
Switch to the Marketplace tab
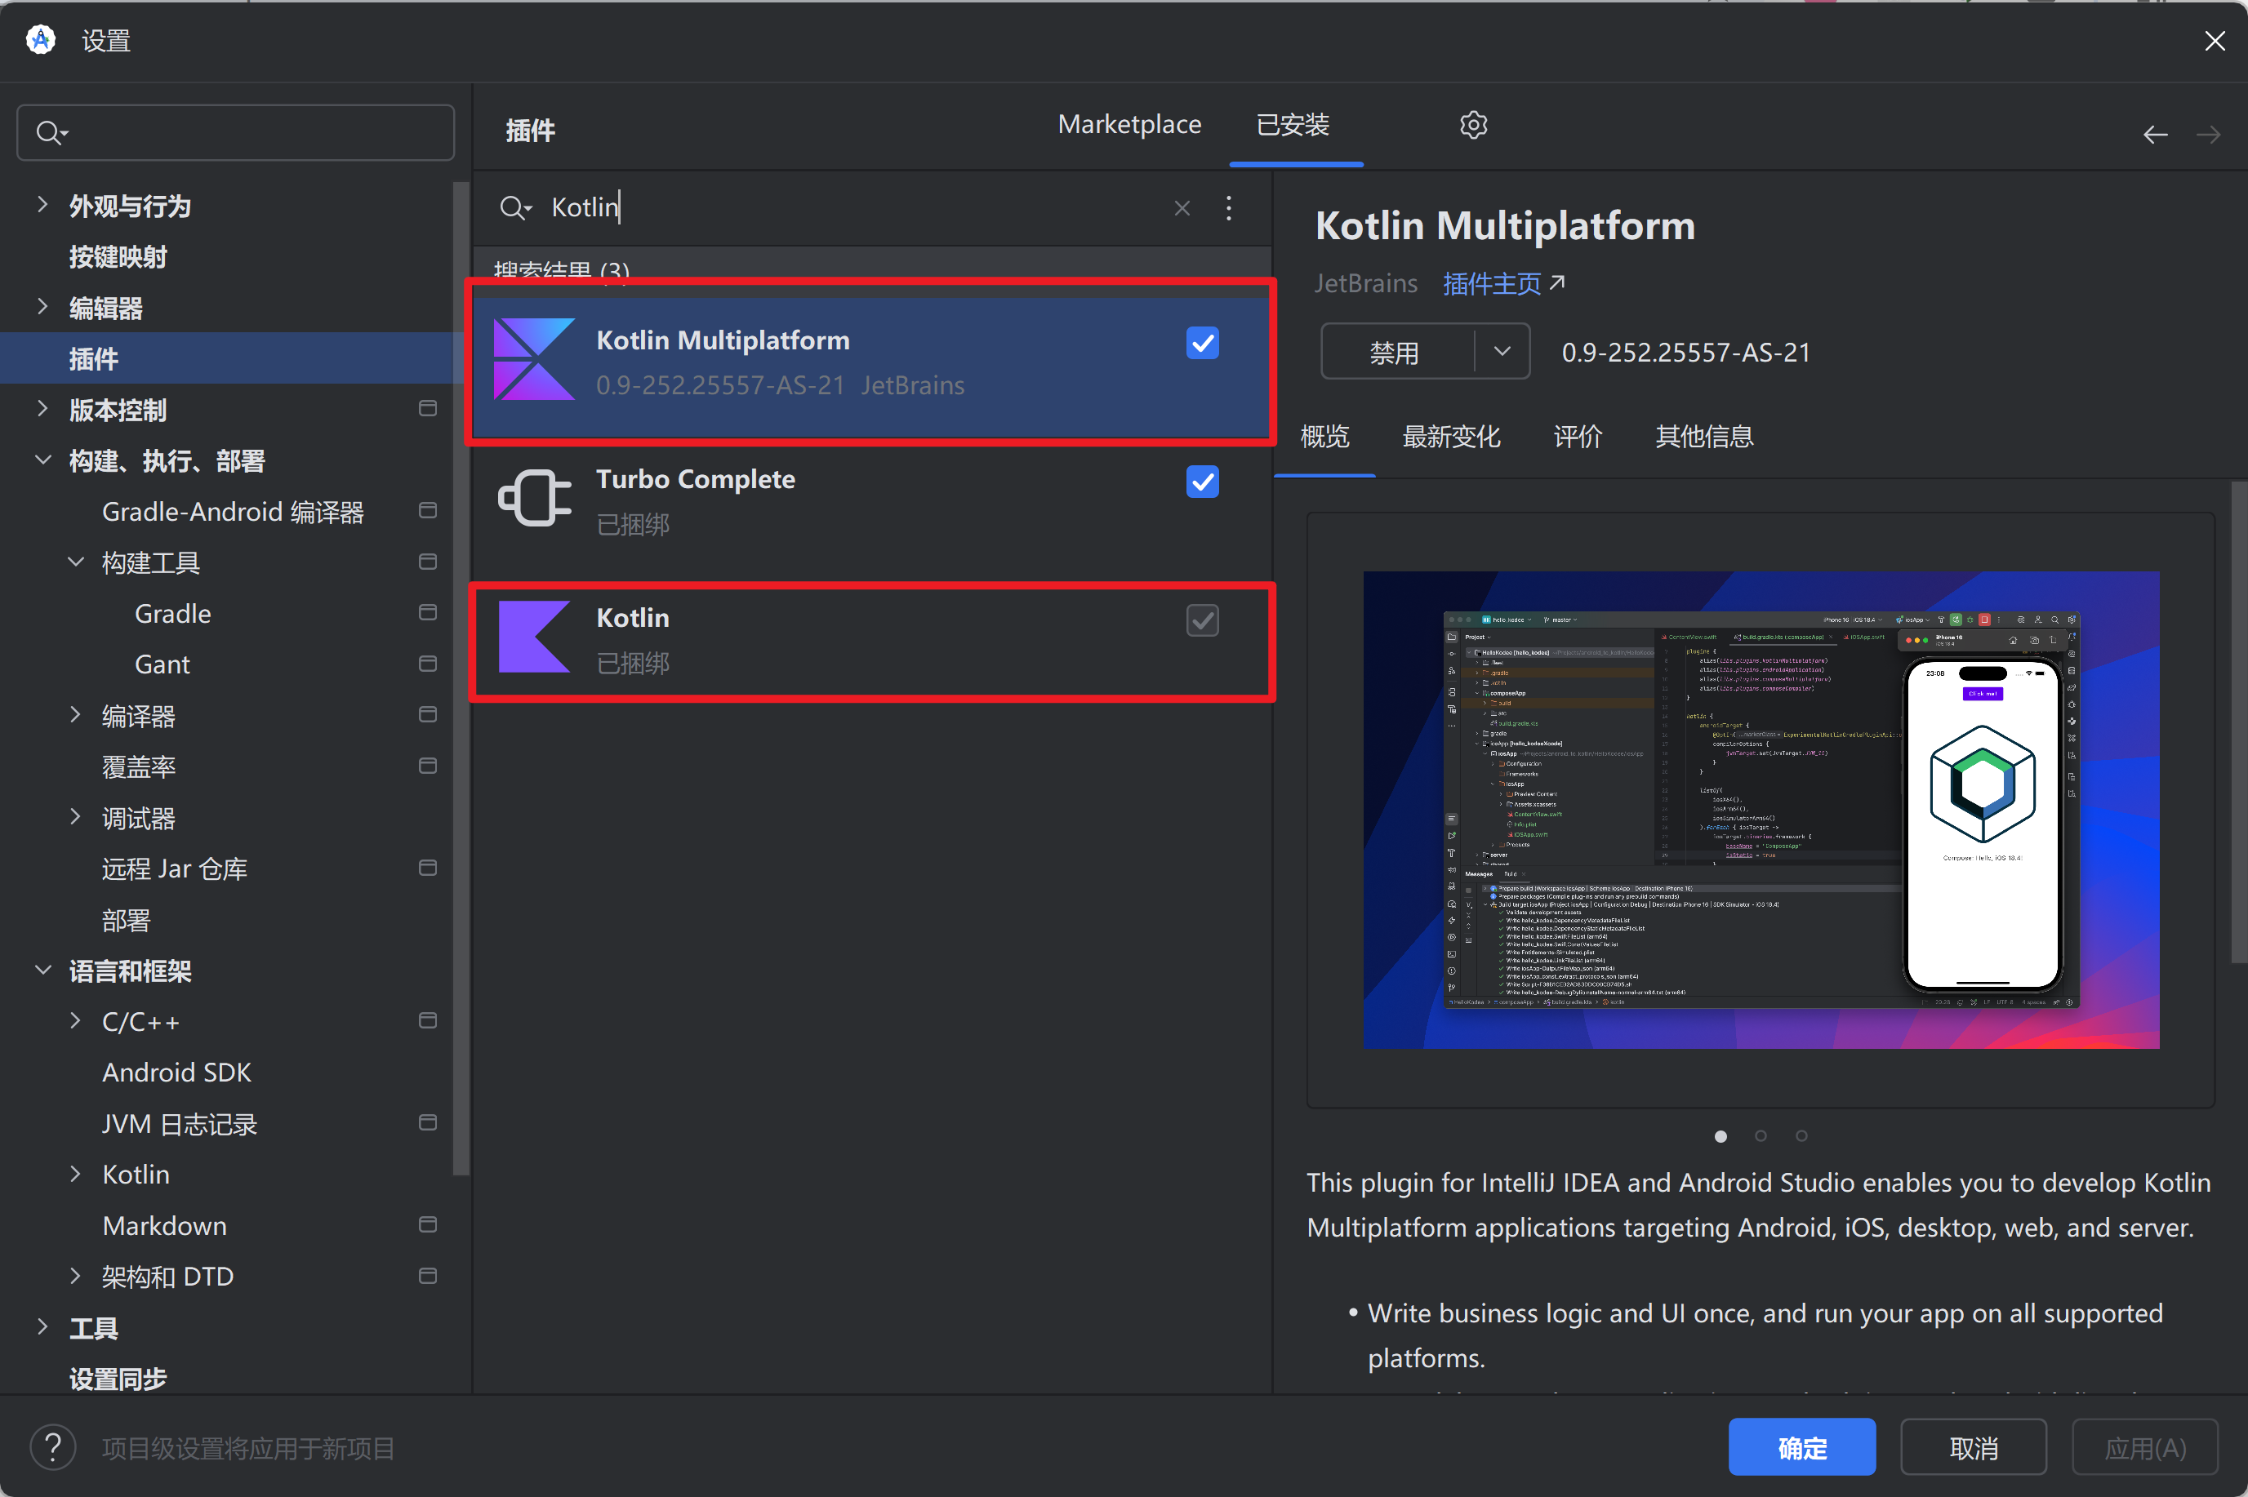(1128, 125)
